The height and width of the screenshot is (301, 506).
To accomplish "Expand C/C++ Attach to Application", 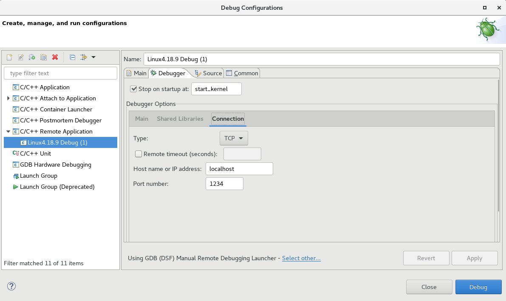I will pyautogui.click(x=8, y=98).
